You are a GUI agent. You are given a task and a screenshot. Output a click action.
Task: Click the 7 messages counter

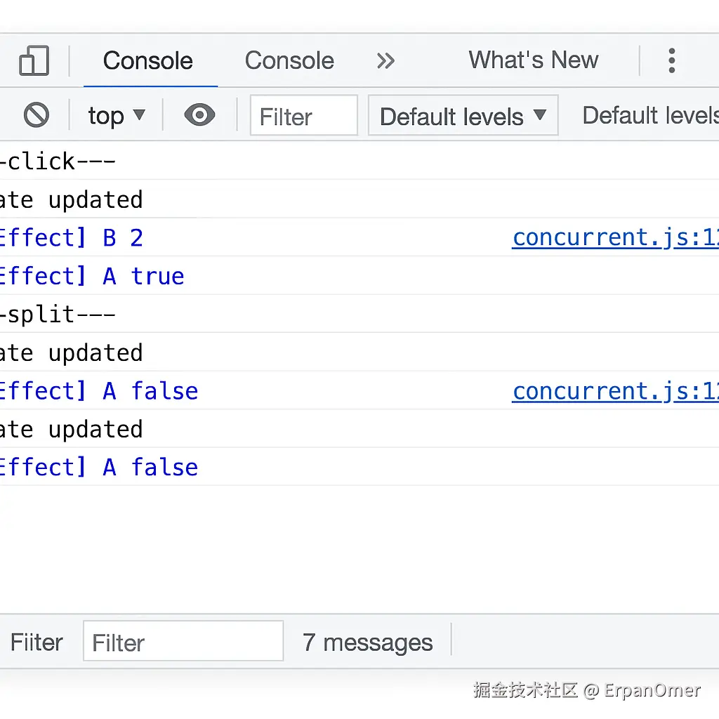[367, 642]
